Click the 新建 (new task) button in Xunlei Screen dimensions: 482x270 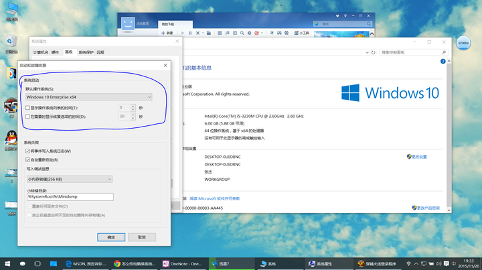(x=167, y=33)
